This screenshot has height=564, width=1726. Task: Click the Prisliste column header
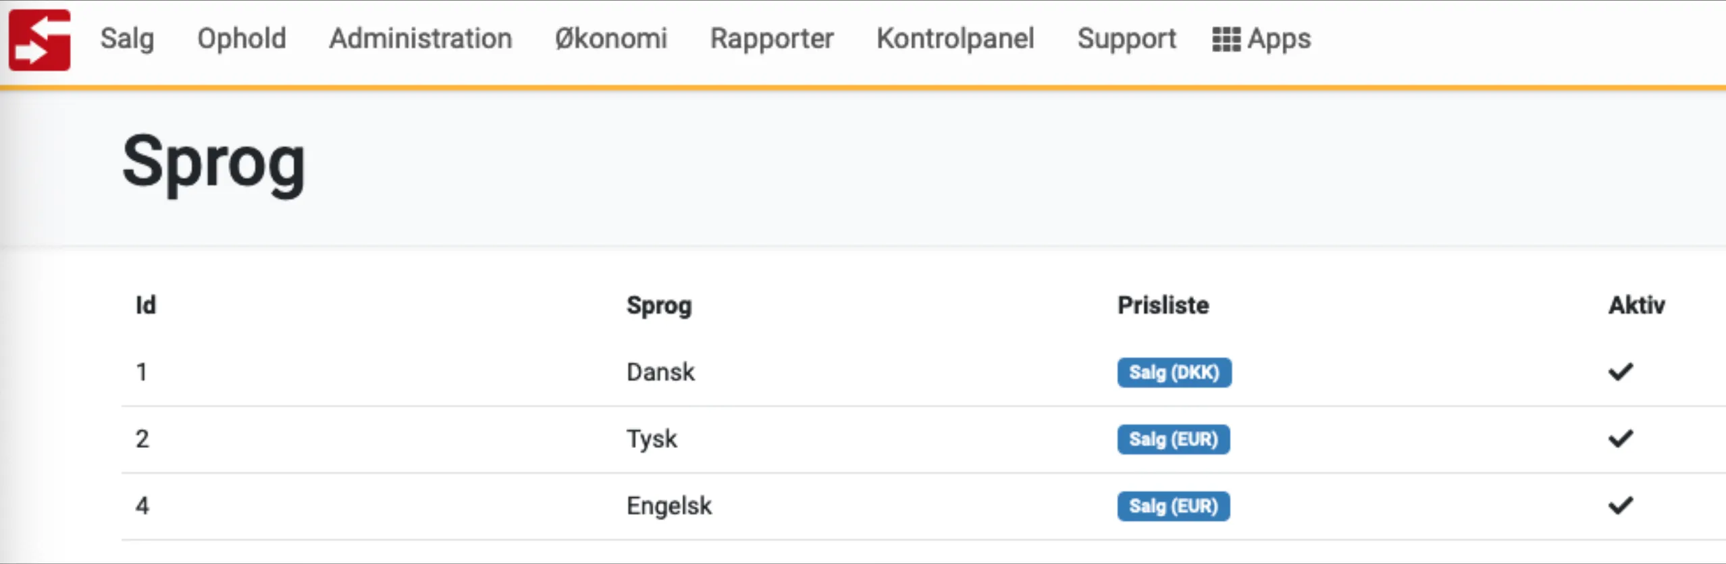(x=1162, y=305)
